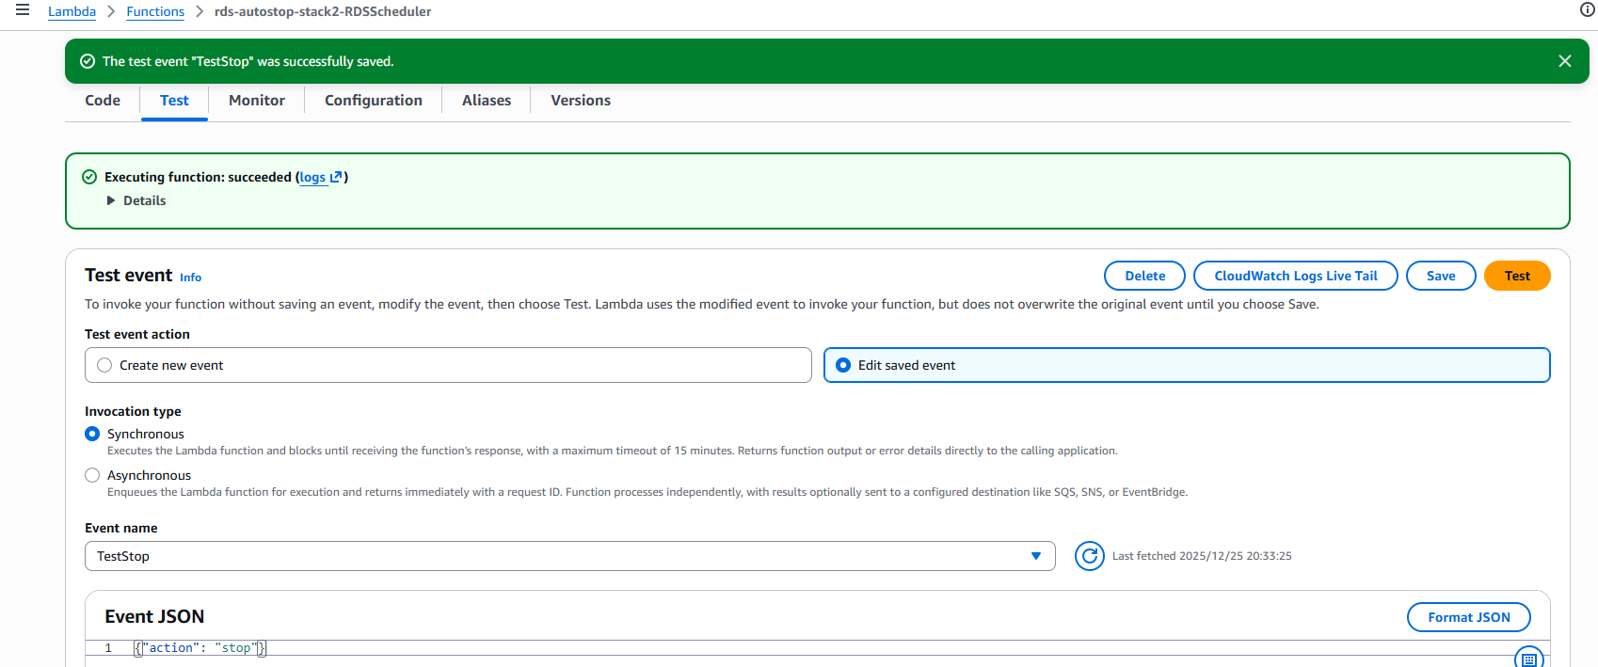
Task: Select Create new event option
Action: click(448, 365)
